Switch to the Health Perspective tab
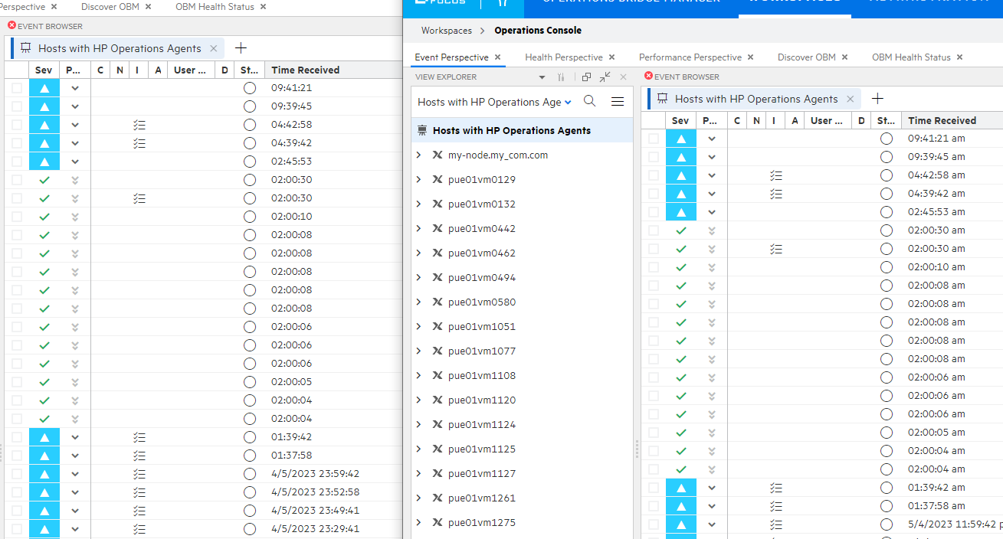This screenshot has height=539, width=1003. (565, 57)
